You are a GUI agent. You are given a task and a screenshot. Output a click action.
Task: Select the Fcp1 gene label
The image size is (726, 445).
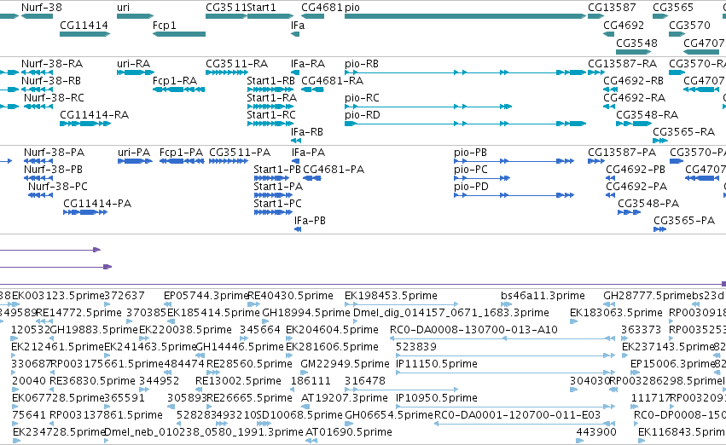[x=165, y=26]
